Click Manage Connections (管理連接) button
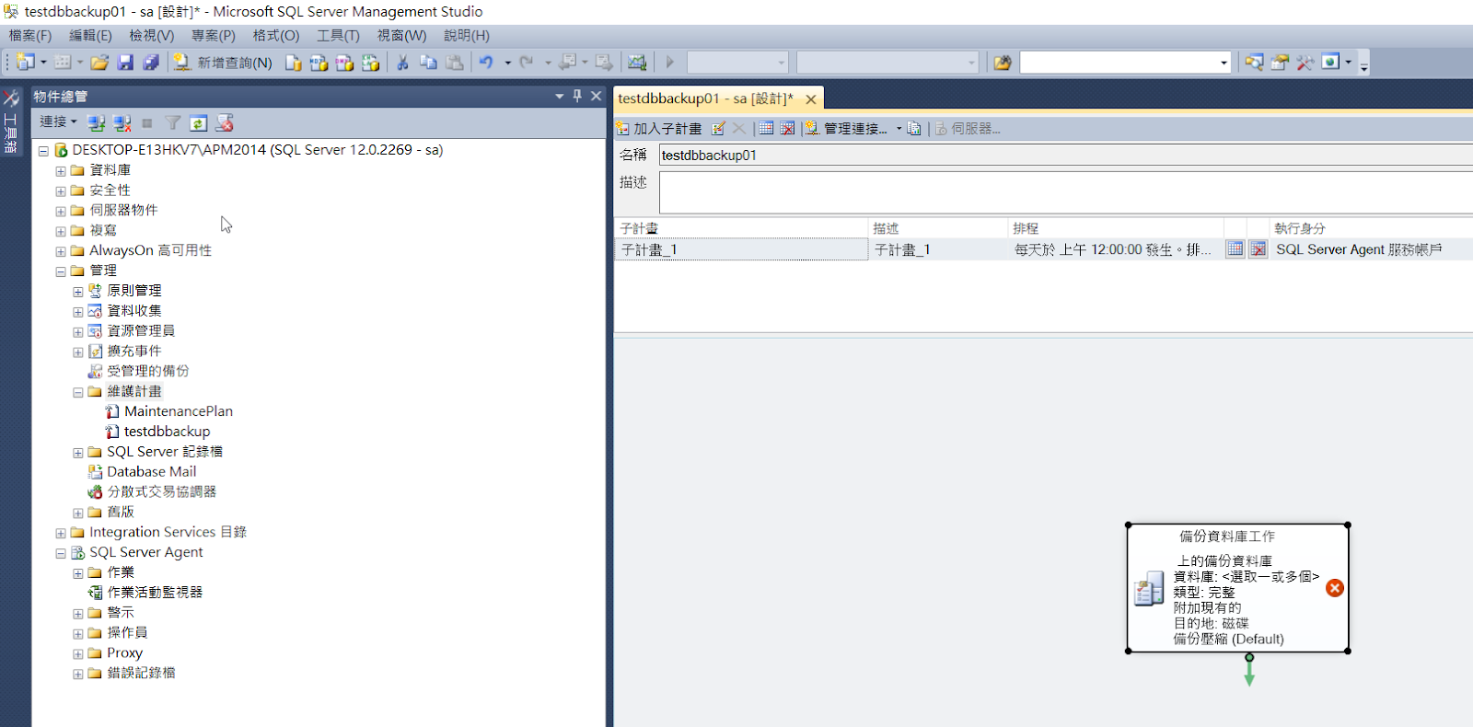This screenshot has height=727, width=1473. tap(853, 129)
